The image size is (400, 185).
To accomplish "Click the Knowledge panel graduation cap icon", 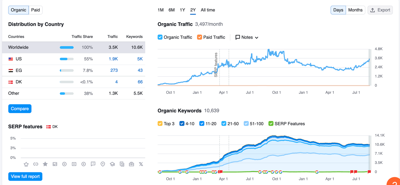I will point(112,164).
